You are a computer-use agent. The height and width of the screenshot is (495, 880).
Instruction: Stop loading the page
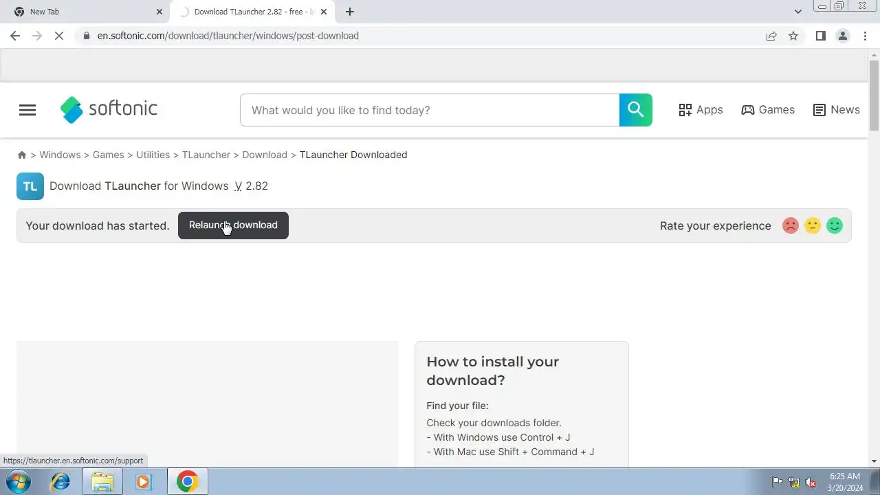click(59, 36)
